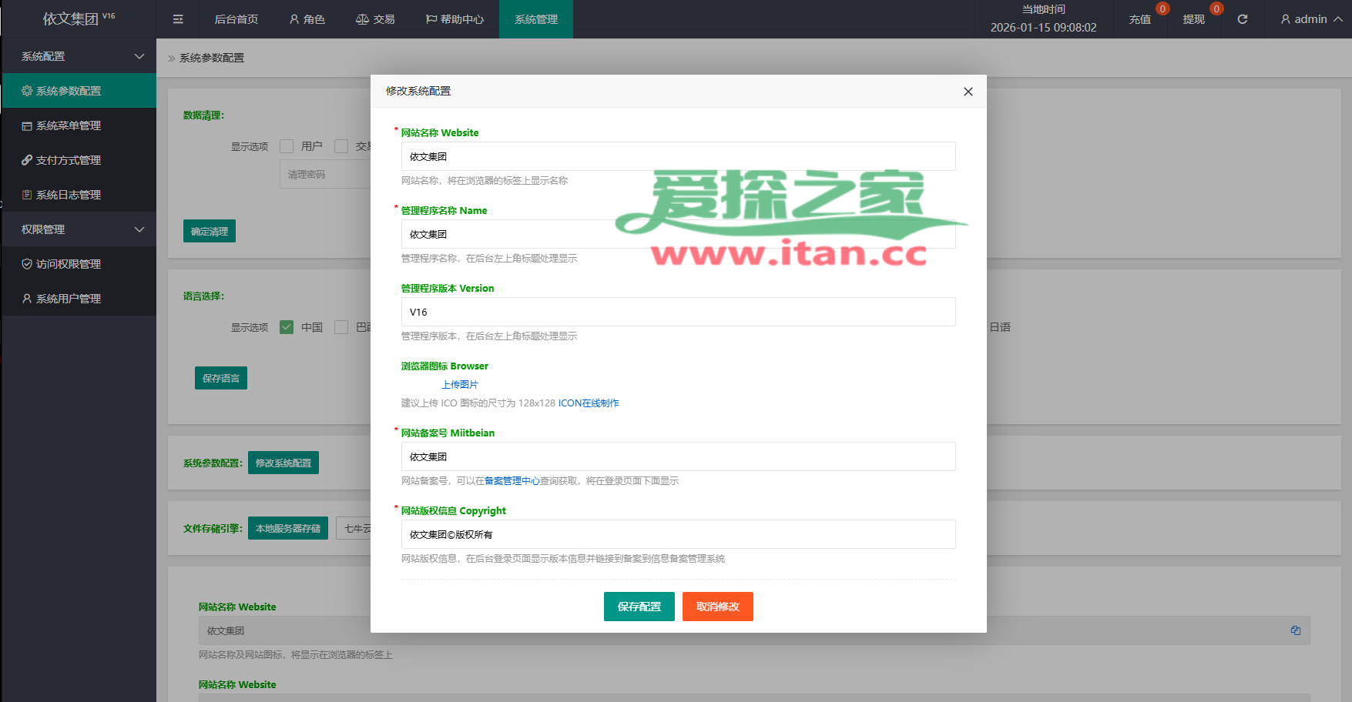Collapse the 权限管理 sidebar group
The image size is (1352, 702).
click(139, 229)
